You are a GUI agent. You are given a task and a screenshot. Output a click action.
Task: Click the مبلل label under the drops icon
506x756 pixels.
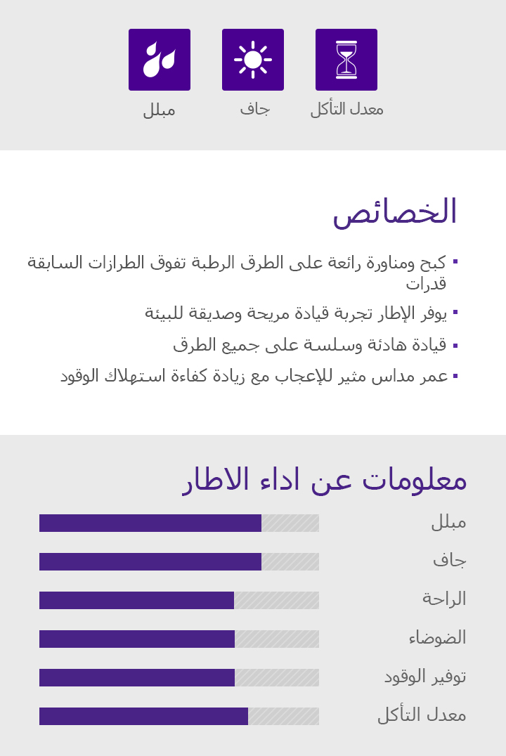point(160,110)
